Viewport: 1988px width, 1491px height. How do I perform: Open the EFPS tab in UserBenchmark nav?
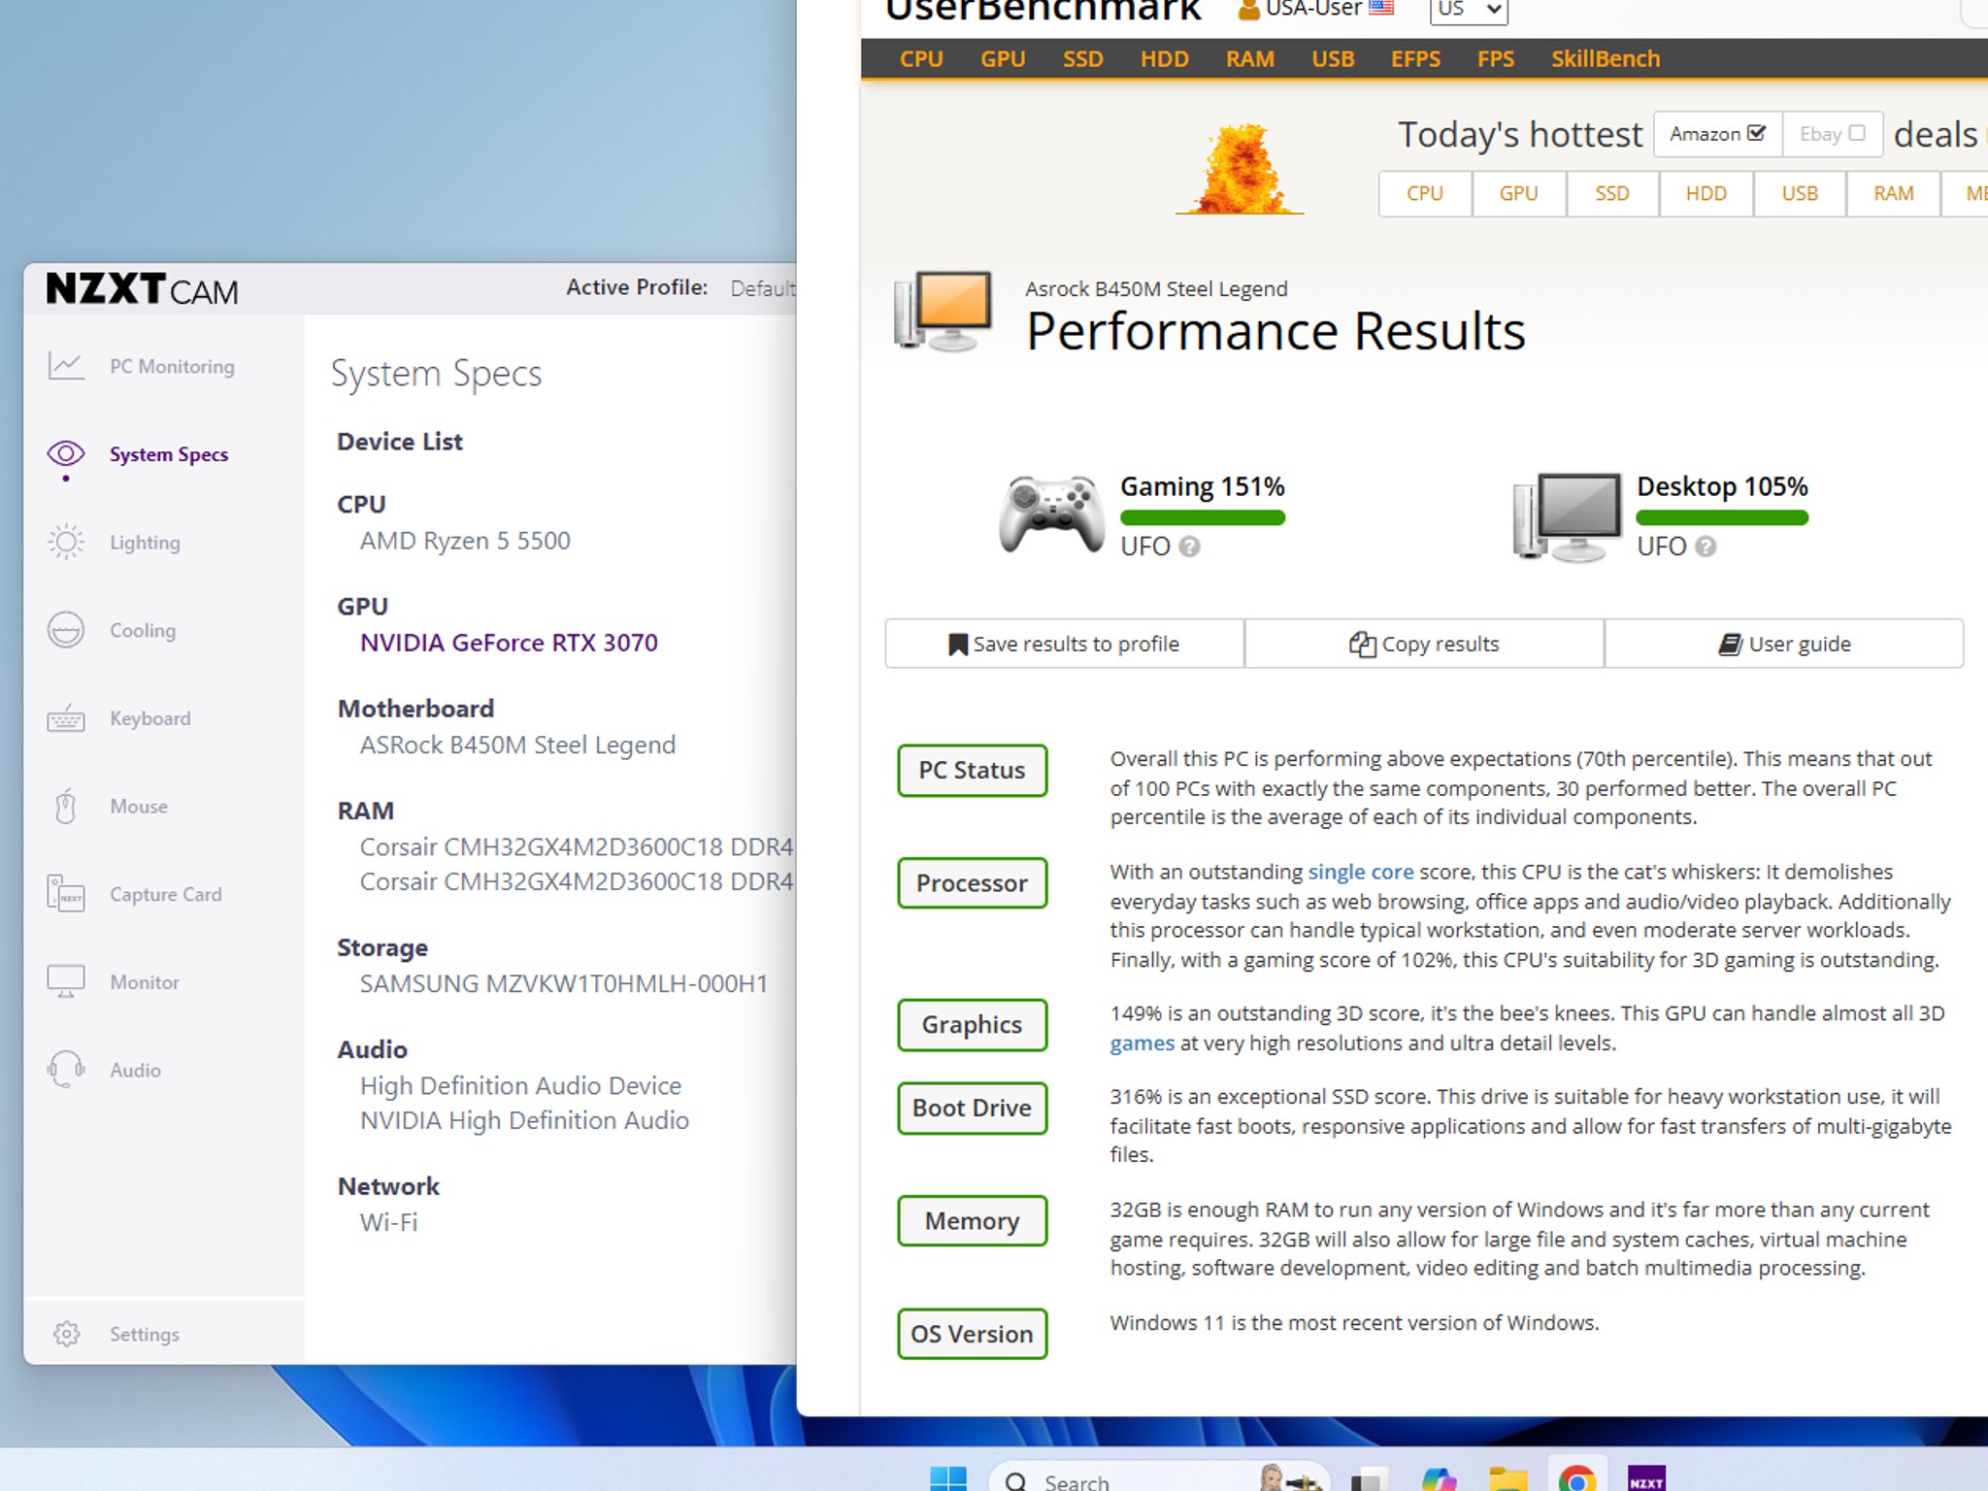tap(1415, 59)
